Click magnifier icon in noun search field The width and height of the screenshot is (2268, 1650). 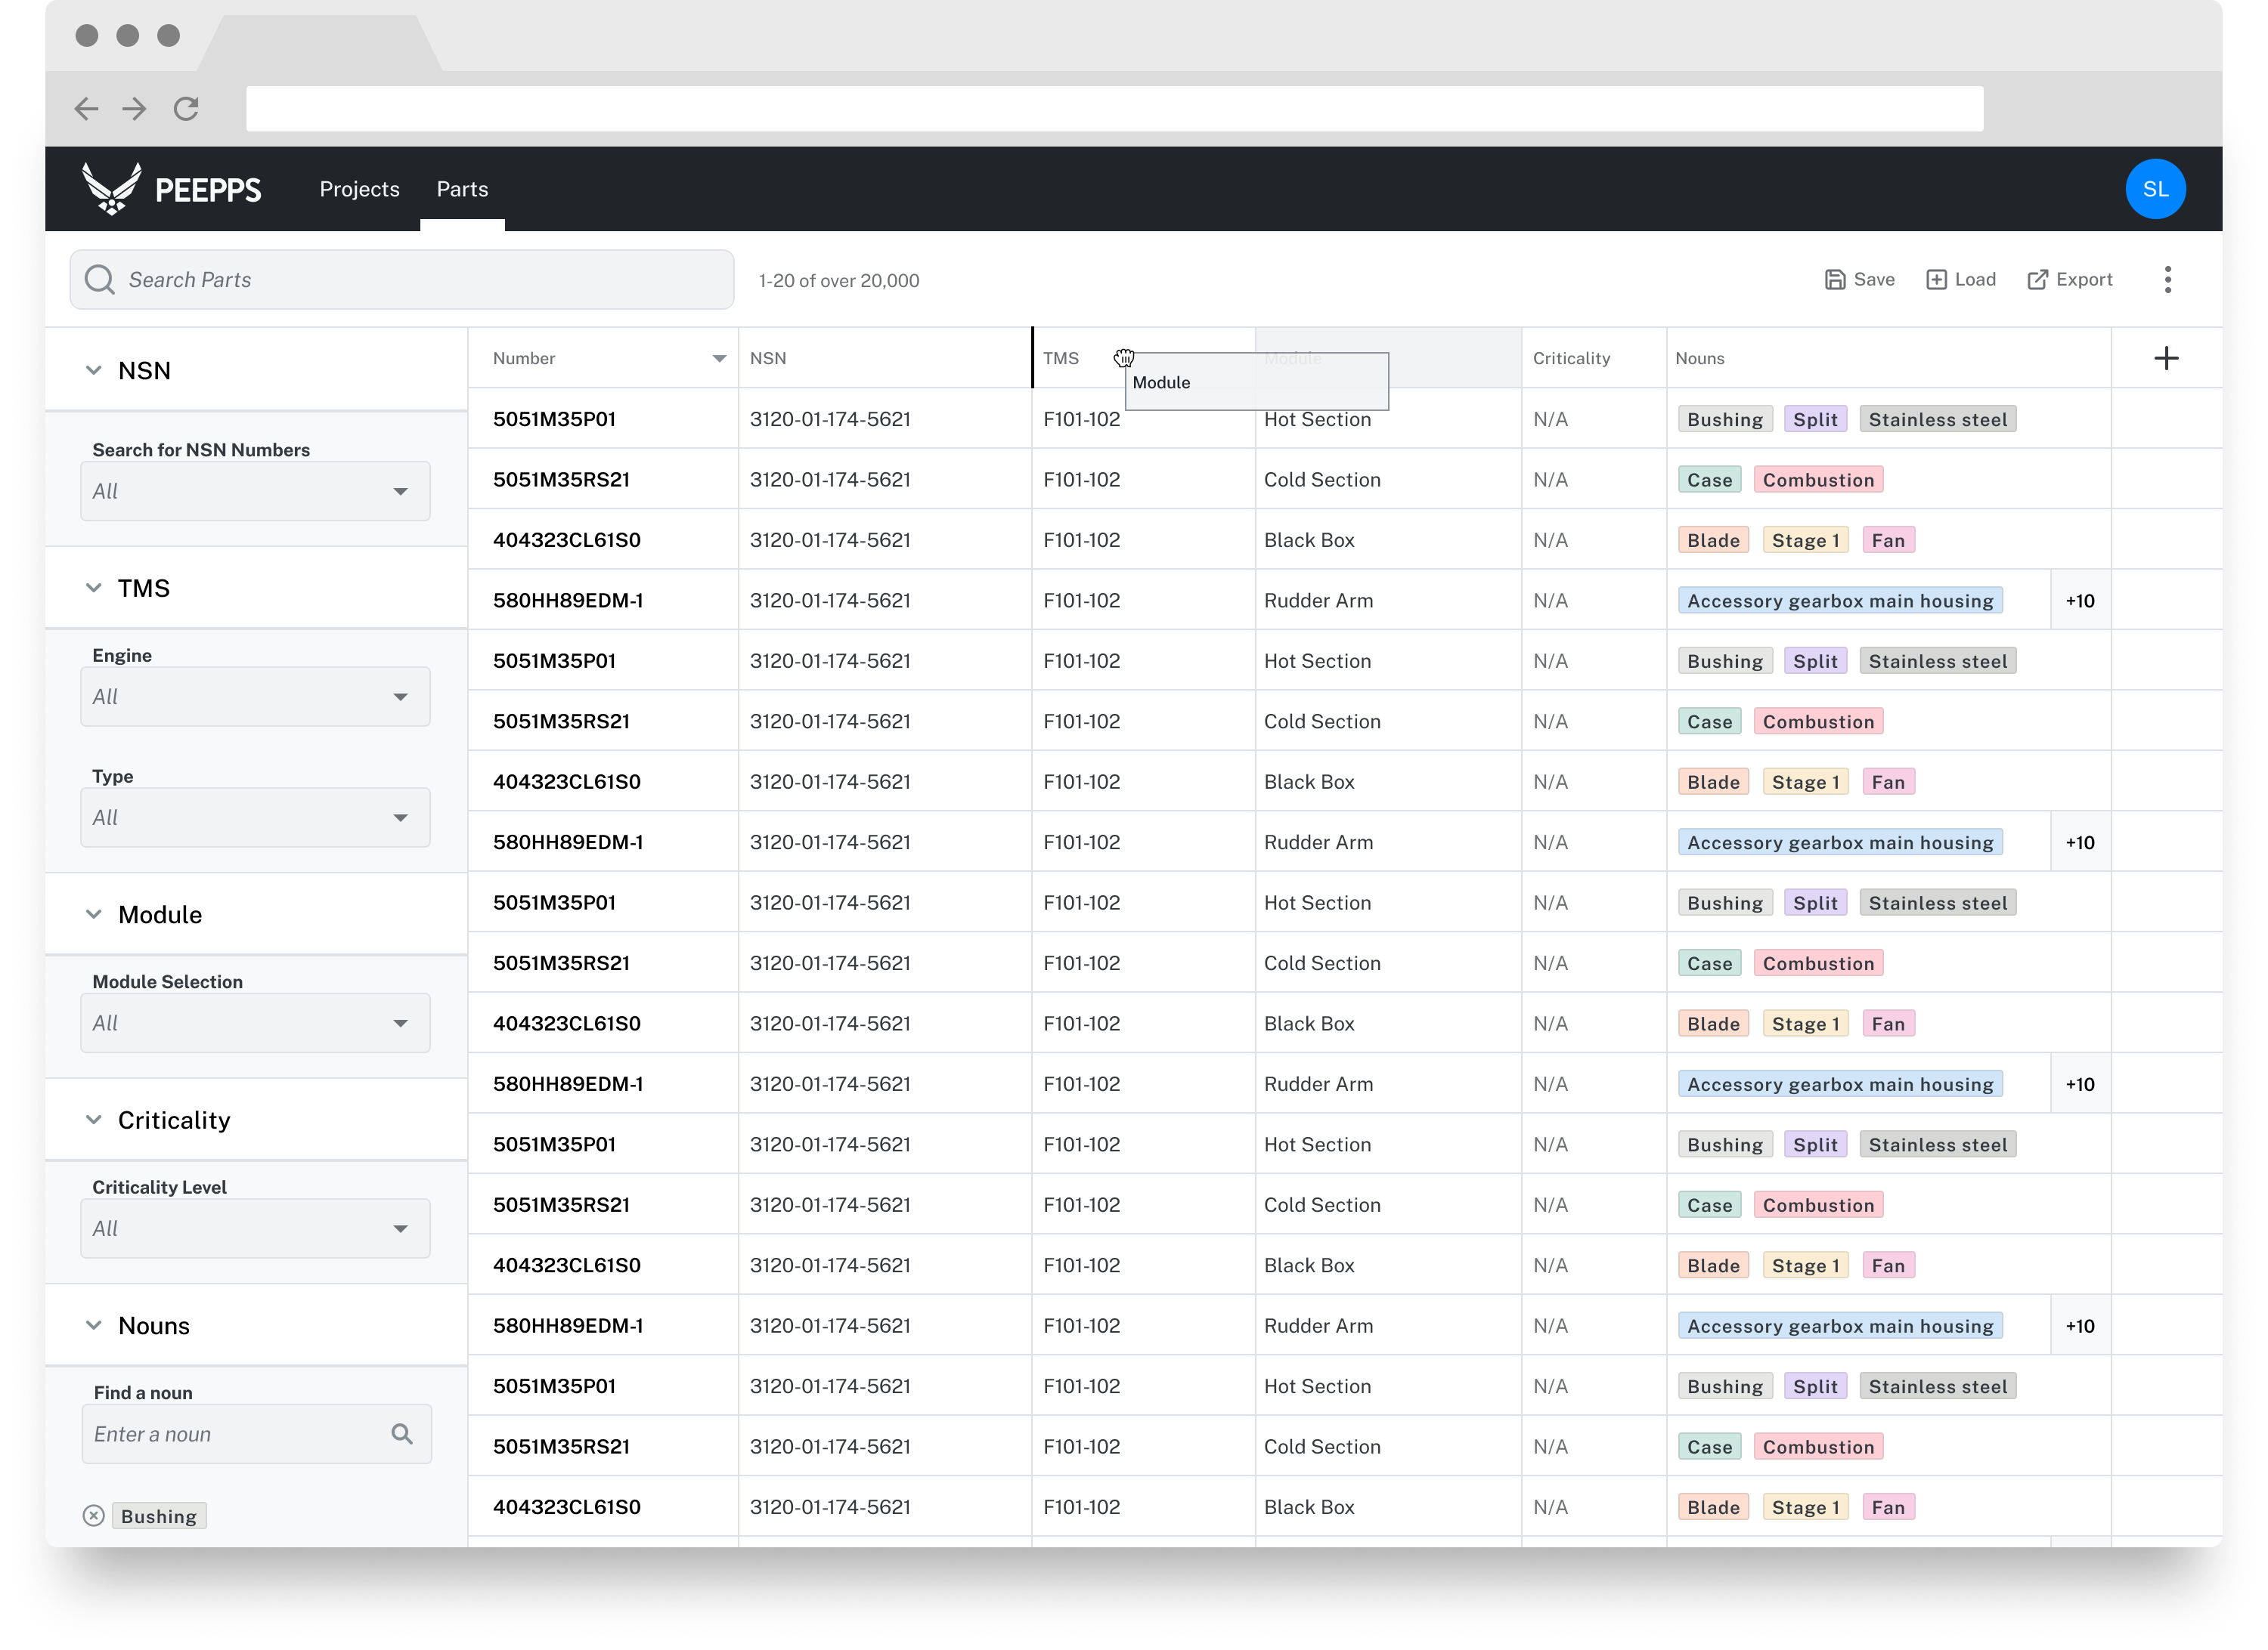click(402, 1434)
